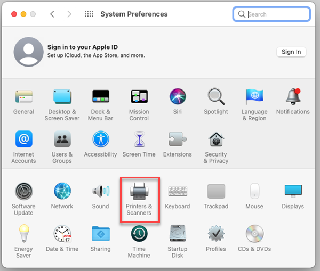Click 'Sign in to your Apple ID' text
This screenshot has height=271, width=320.
tap(83, 47)
